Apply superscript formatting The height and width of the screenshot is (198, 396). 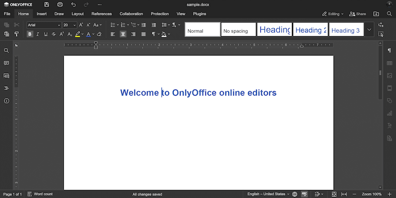pyautogui.click(x=61, y=34)
